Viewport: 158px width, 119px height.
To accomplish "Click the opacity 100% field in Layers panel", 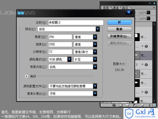I will click(x=142, y=13).
